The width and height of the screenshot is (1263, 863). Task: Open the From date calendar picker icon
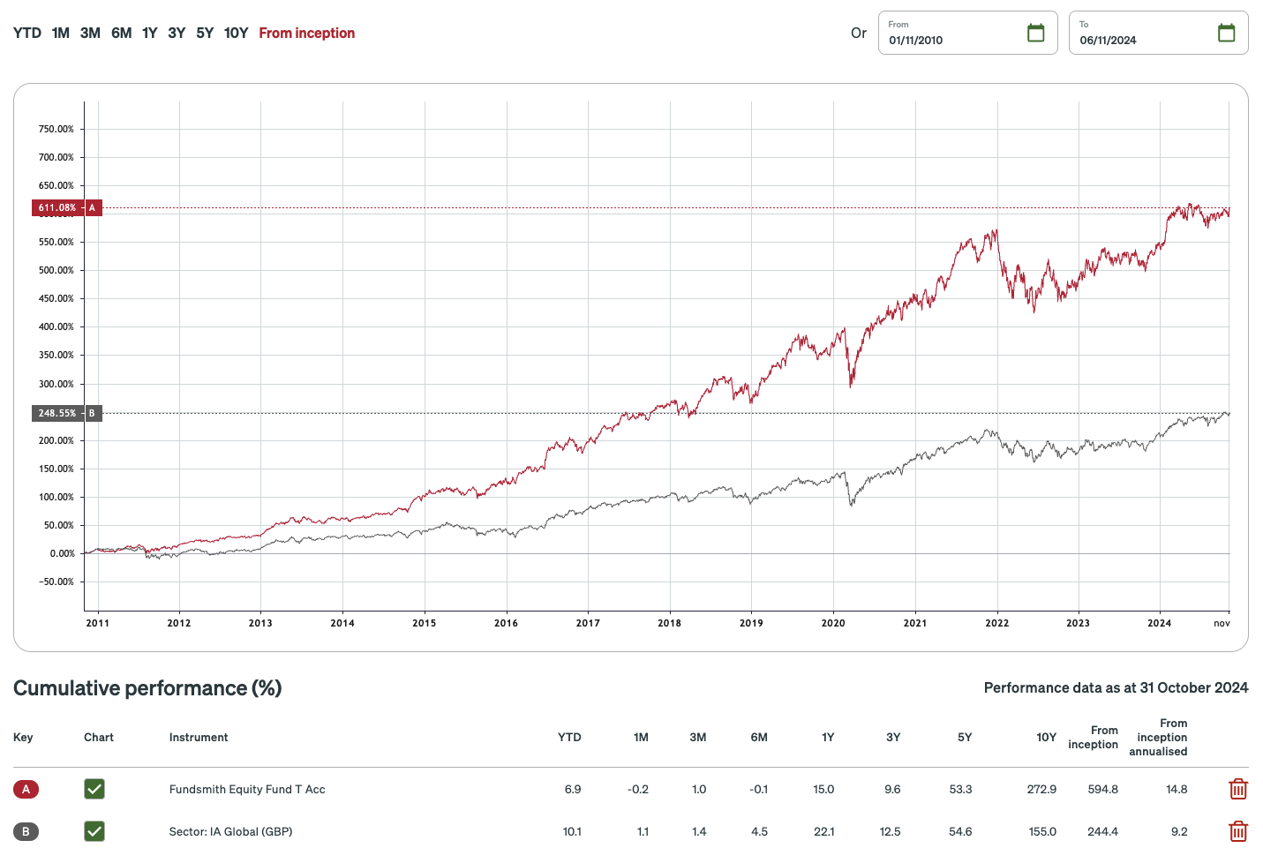tap(1035, 32)
